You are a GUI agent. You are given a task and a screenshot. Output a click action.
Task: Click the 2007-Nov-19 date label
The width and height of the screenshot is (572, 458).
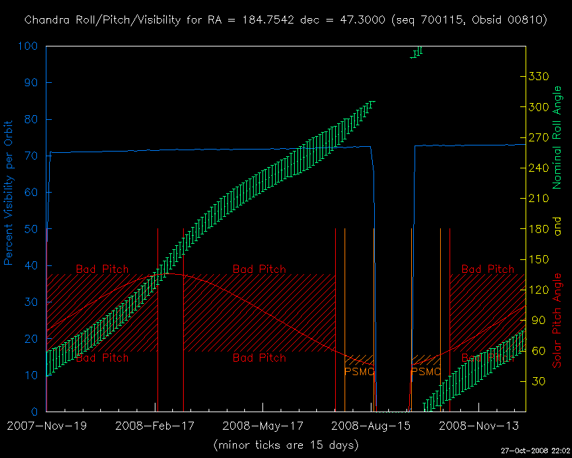pyautogui.click(x=46, y=426)
